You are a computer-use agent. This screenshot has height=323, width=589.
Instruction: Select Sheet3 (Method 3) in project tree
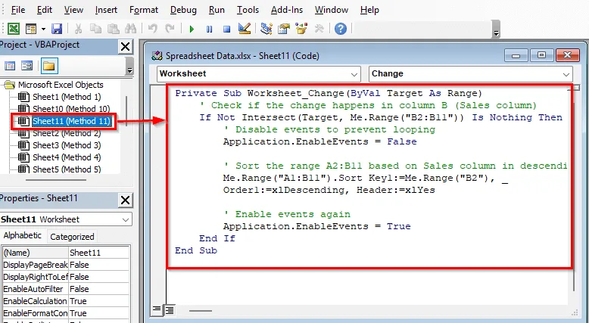click(67, 145)
